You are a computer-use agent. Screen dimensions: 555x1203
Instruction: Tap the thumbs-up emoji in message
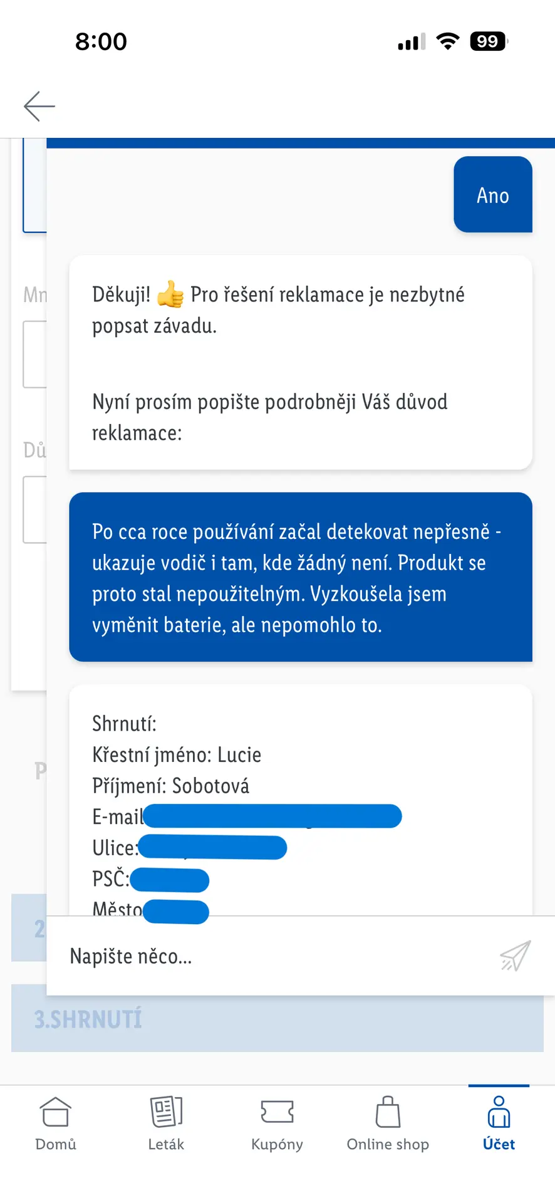pyautogui.click(x=170, y=294)
